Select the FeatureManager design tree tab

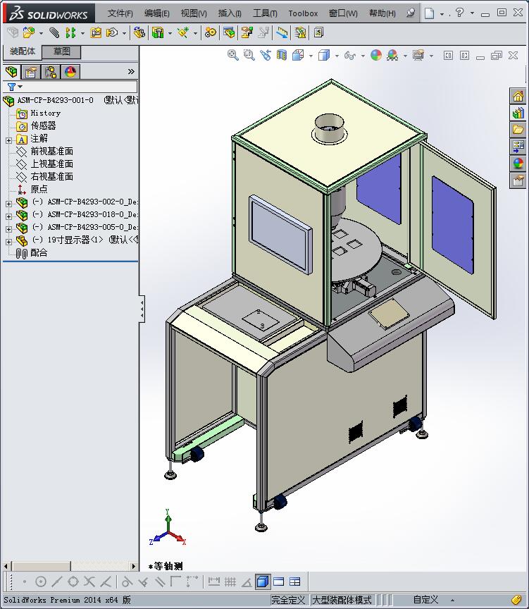(12, 72)
